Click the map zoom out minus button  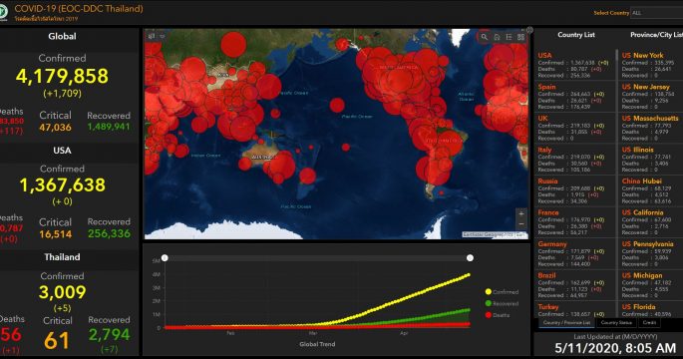coord(520,224)
